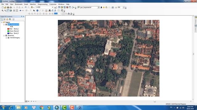Open the Customize menu
Image resolution: width=197 pixels, height=110 pixels.
(x=53, y=4)
